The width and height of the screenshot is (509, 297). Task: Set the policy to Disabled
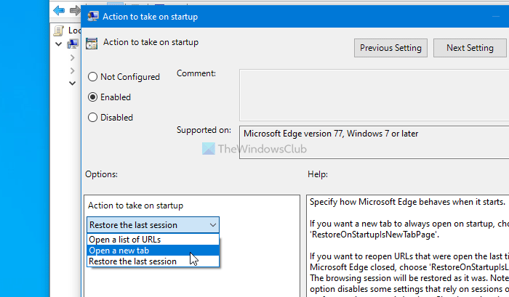click(92, 118)
